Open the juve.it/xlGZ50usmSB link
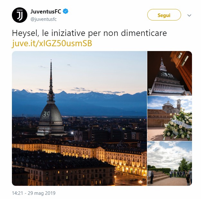Screen dimensions: 201x199 tap(52, 43)
